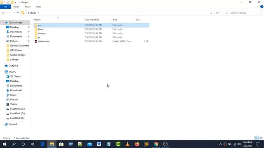Expand the address bar history dropdown
Screen dimensions: 264x148
coord(212,13)
